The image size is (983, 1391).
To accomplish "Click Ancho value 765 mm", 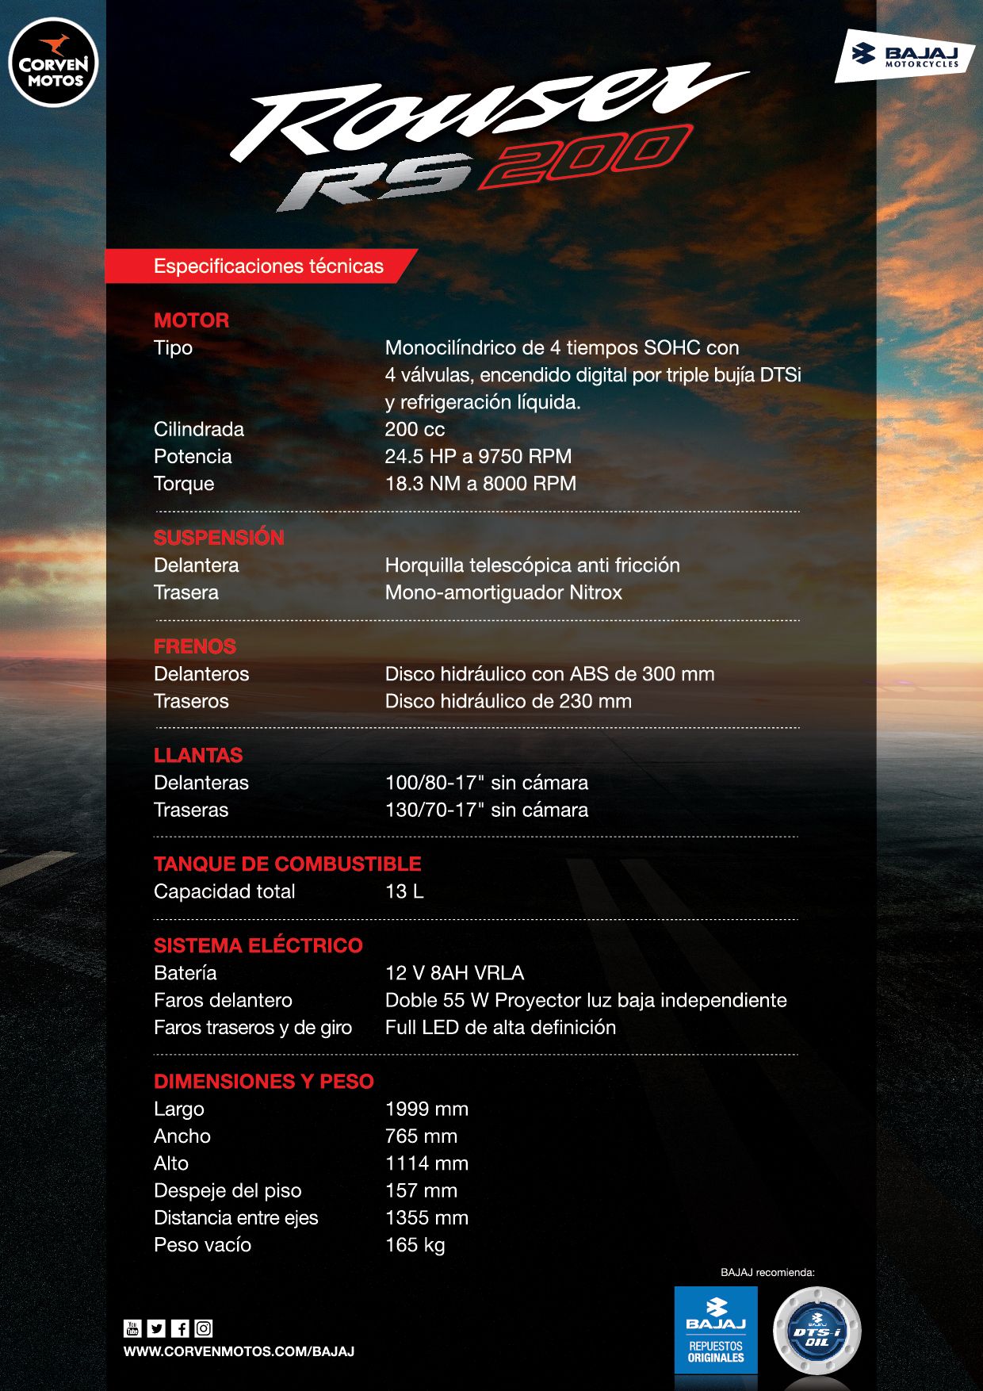I will (421, 1136).
